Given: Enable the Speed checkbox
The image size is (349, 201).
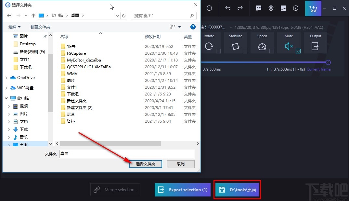Looking at the screenshot, I should pyautogui.click(x=272, y=51).
